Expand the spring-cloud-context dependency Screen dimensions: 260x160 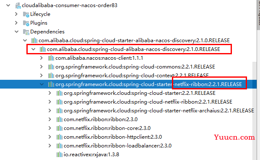coord(42,76)
